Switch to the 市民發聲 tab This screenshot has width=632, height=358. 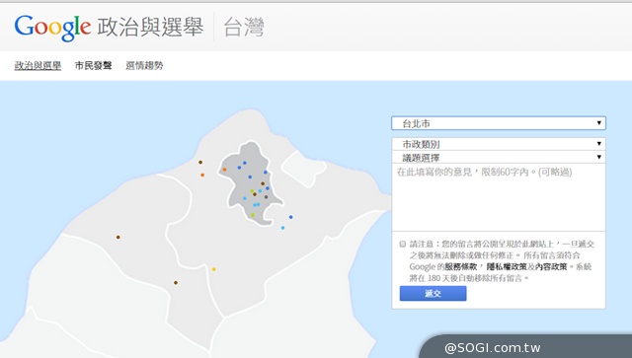[x=93, y=65]
